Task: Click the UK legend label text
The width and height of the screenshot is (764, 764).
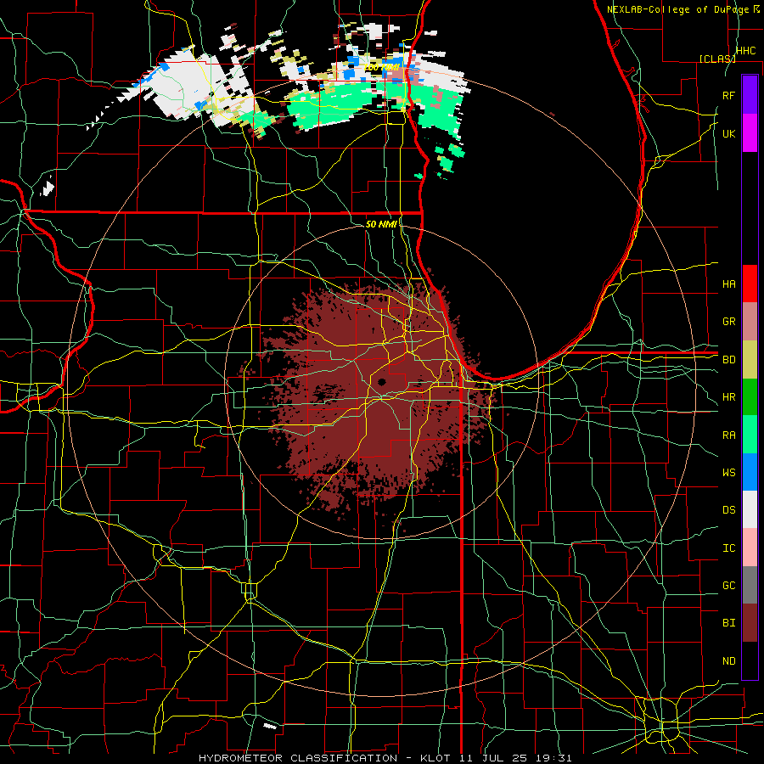Action: point(728,133)
